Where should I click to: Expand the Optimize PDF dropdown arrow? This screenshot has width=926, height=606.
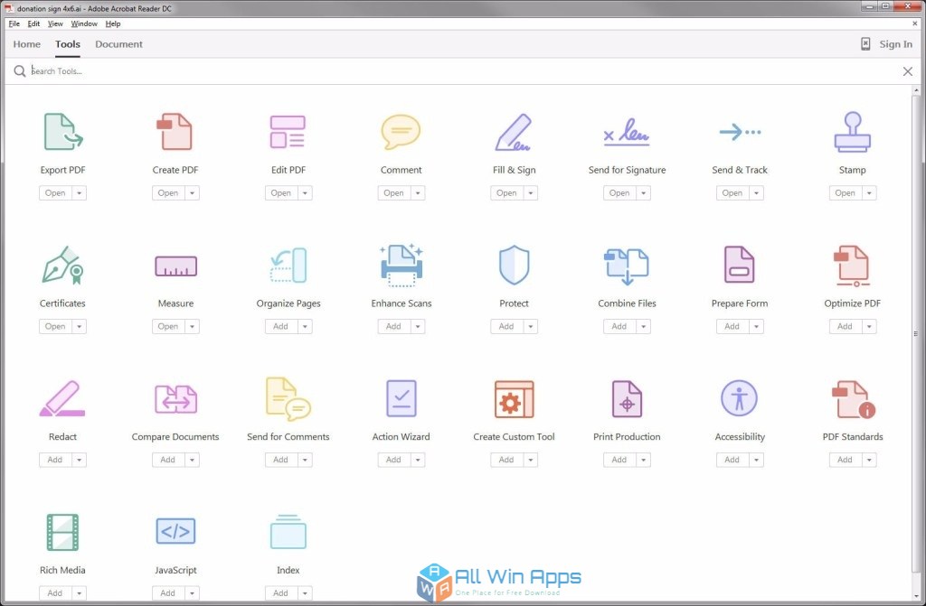point(869,326)
